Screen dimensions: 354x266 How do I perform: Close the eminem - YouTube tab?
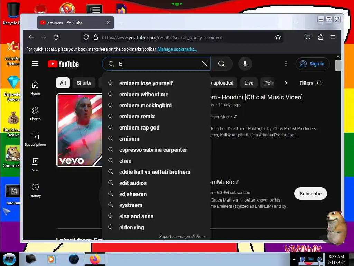[x=108, y=23]
